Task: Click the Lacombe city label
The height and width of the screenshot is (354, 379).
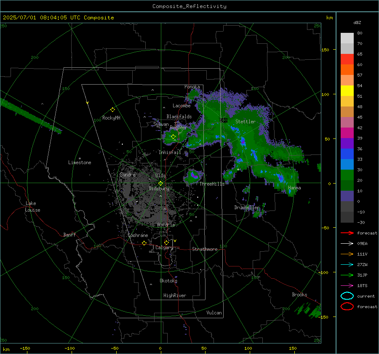Action: tap(181, 106)
